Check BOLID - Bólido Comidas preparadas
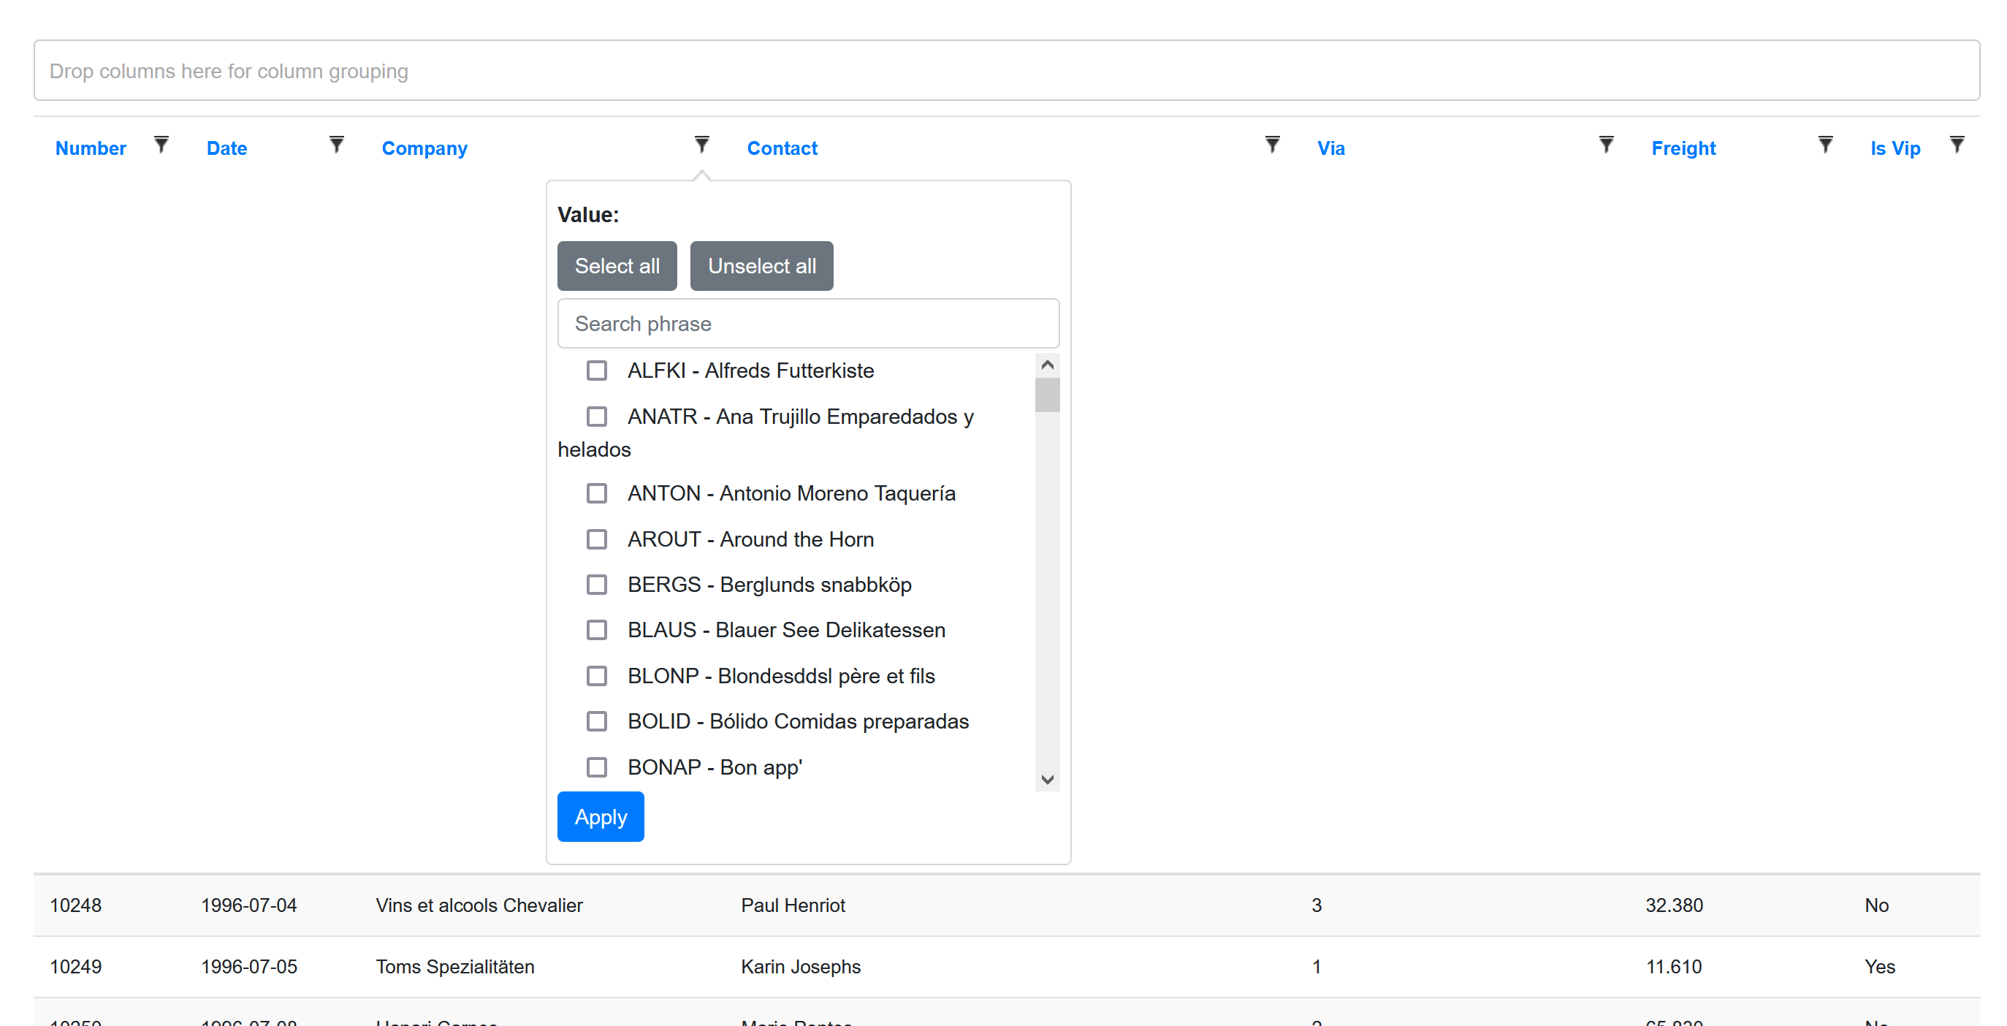 pos(597,721)
